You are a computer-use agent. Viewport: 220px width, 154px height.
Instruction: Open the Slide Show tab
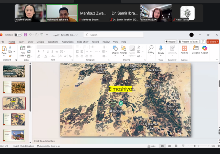[83, 42]
